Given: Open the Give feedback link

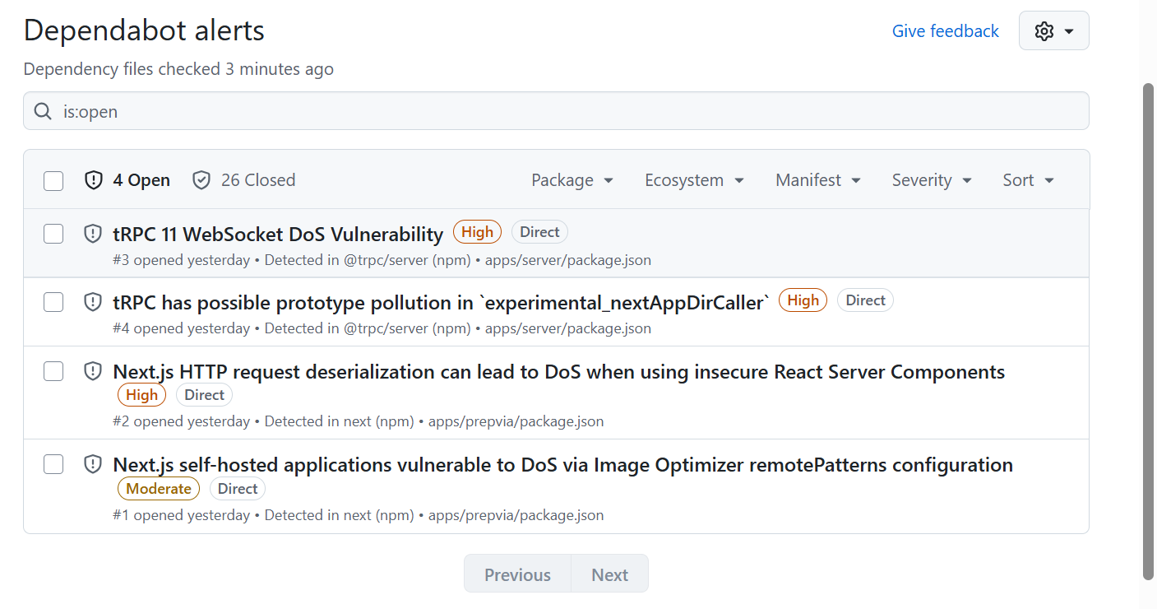Looking at the screenshot, I should click(946, 31).
